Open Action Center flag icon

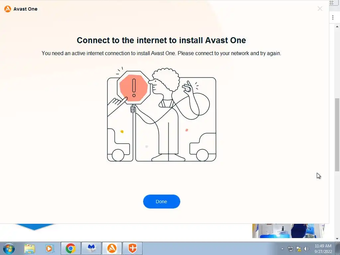298,249
